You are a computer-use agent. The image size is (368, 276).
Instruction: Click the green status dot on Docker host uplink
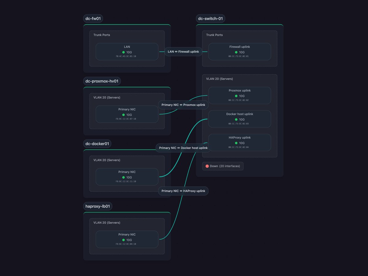tap(236, 120)
